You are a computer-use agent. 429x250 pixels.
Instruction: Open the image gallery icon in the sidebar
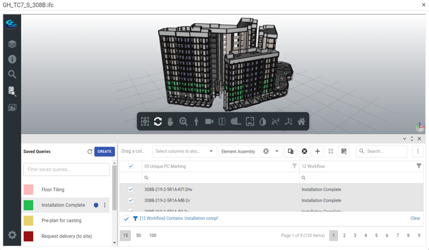point(12,107)
